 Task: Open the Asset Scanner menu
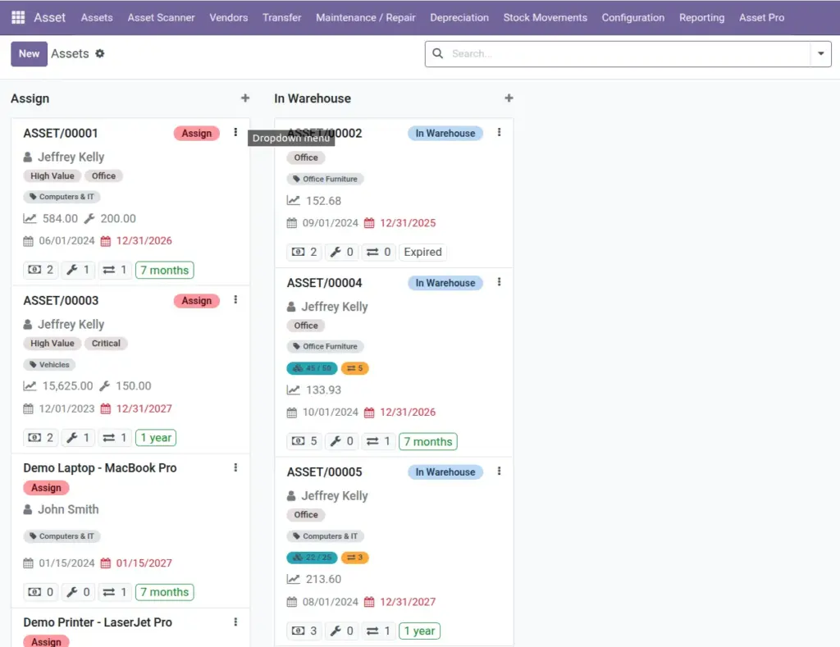coord(162,18)
